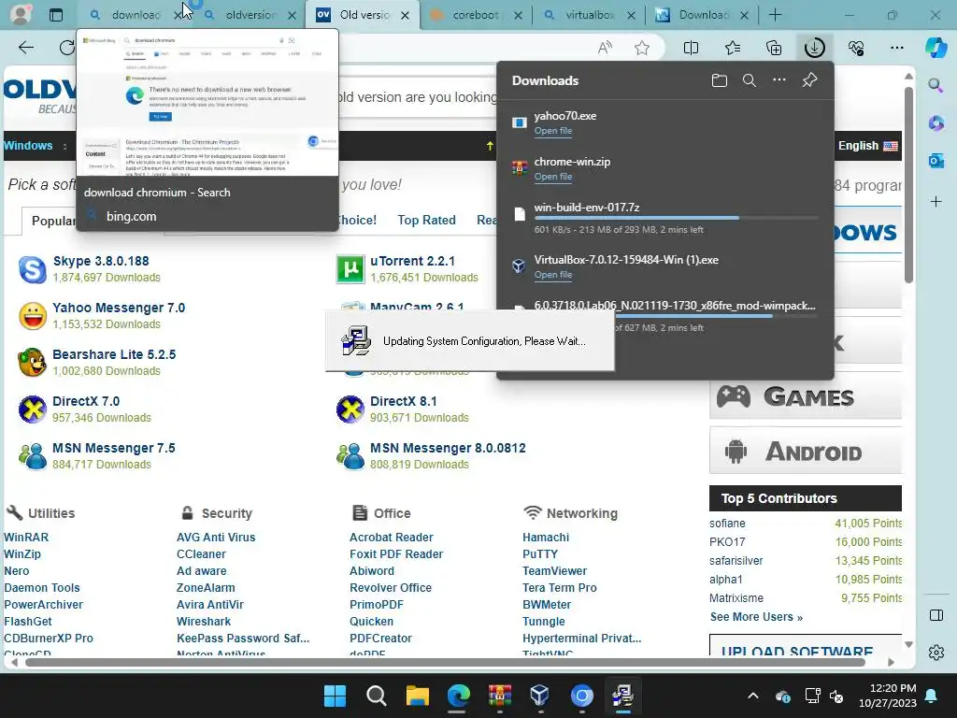Open a new browser tab
This screenshot has width=957, height=718.
click(x=775, y=15)
